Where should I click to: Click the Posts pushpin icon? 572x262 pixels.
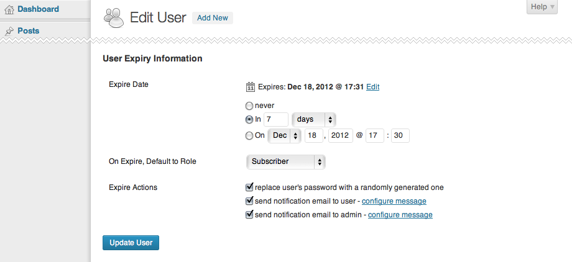tap(9, 31)
